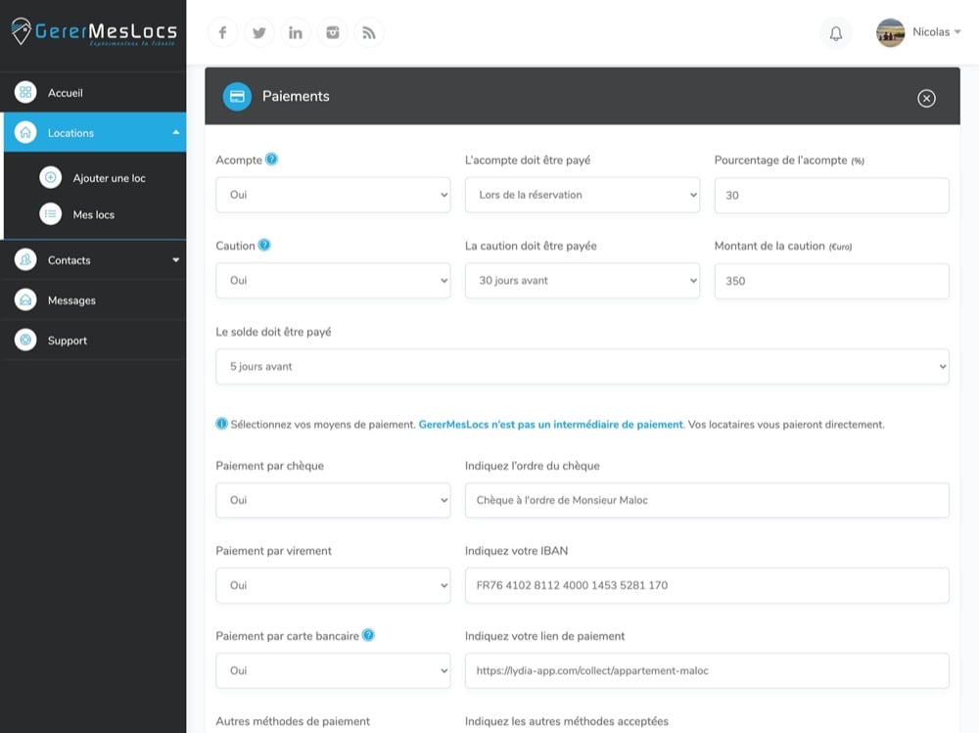The image size is (979, 733).
Task: Click the list icon for Mes locs
Action: pos(51,214)
